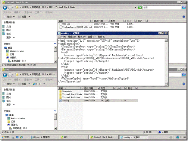188x141 pixels.
Task: Go back in Virtual Hard Disks window
Action: click(x=5, y=8)
